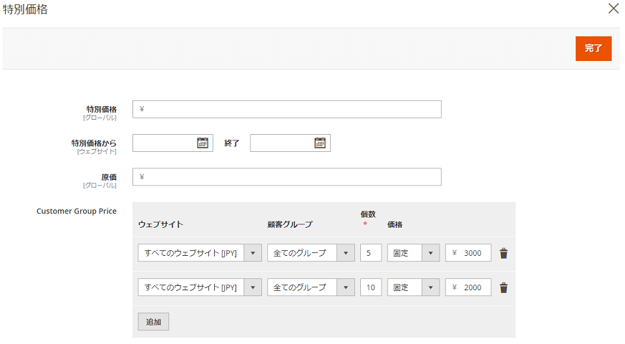The height and width of the screenshot is (344, 625).
Task: Open calendar for 終了 end date
Action: tap(320, 143)
